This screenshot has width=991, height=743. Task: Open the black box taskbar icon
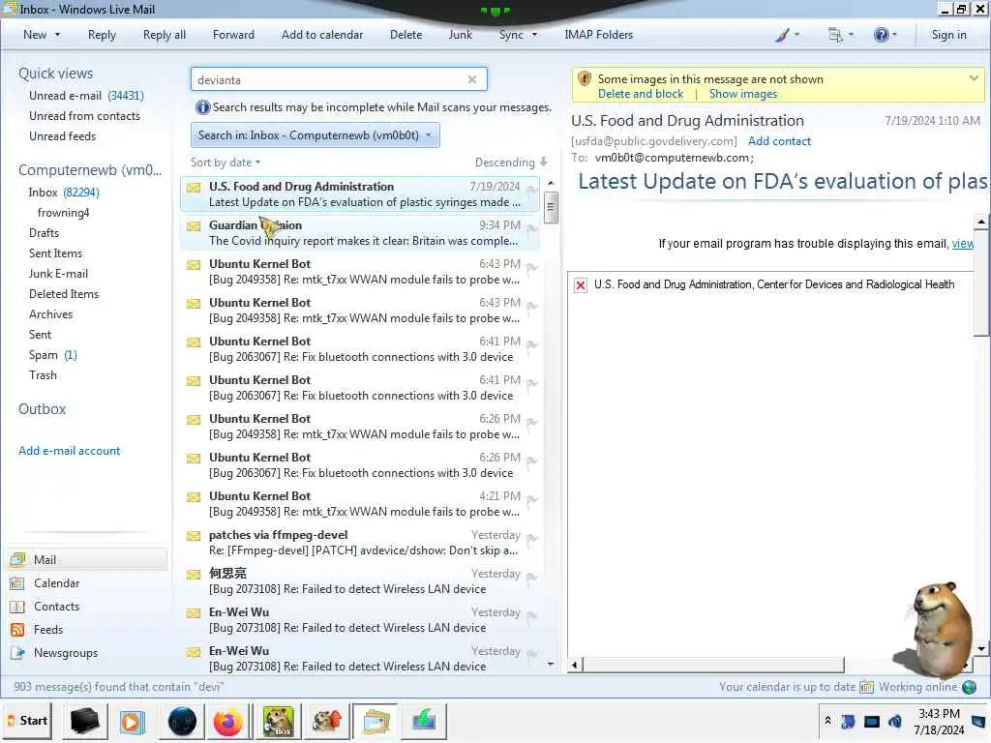click(x=84, y=722)
